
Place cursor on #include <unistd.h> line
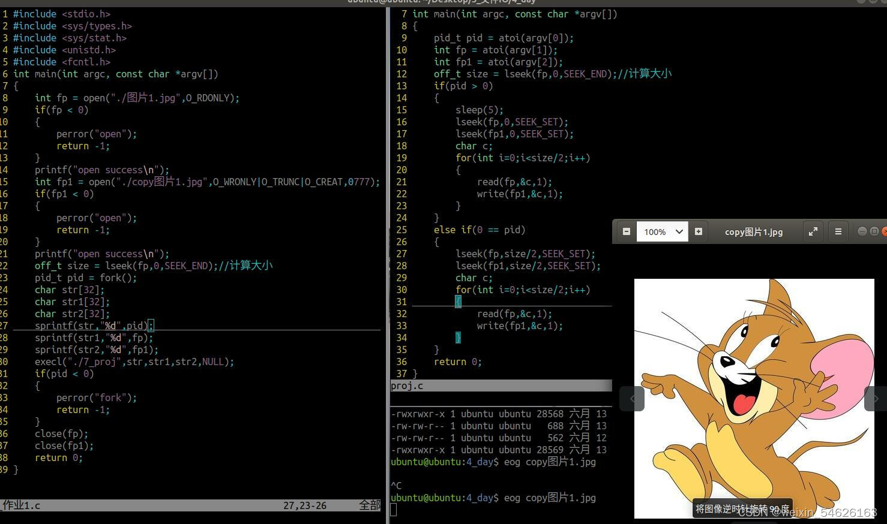pyautogui.click(x=64, y=50)
